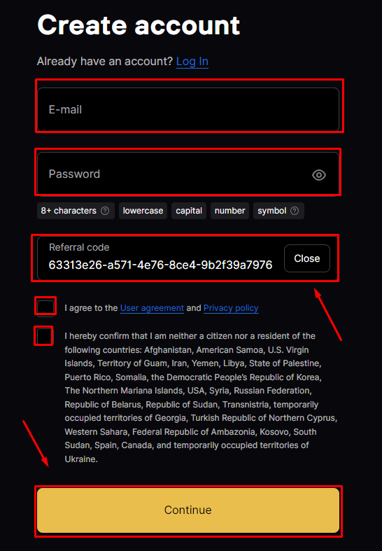382x551 pixels.
Task: Select the number requirement chip
Action: click(x=229, y=211)
